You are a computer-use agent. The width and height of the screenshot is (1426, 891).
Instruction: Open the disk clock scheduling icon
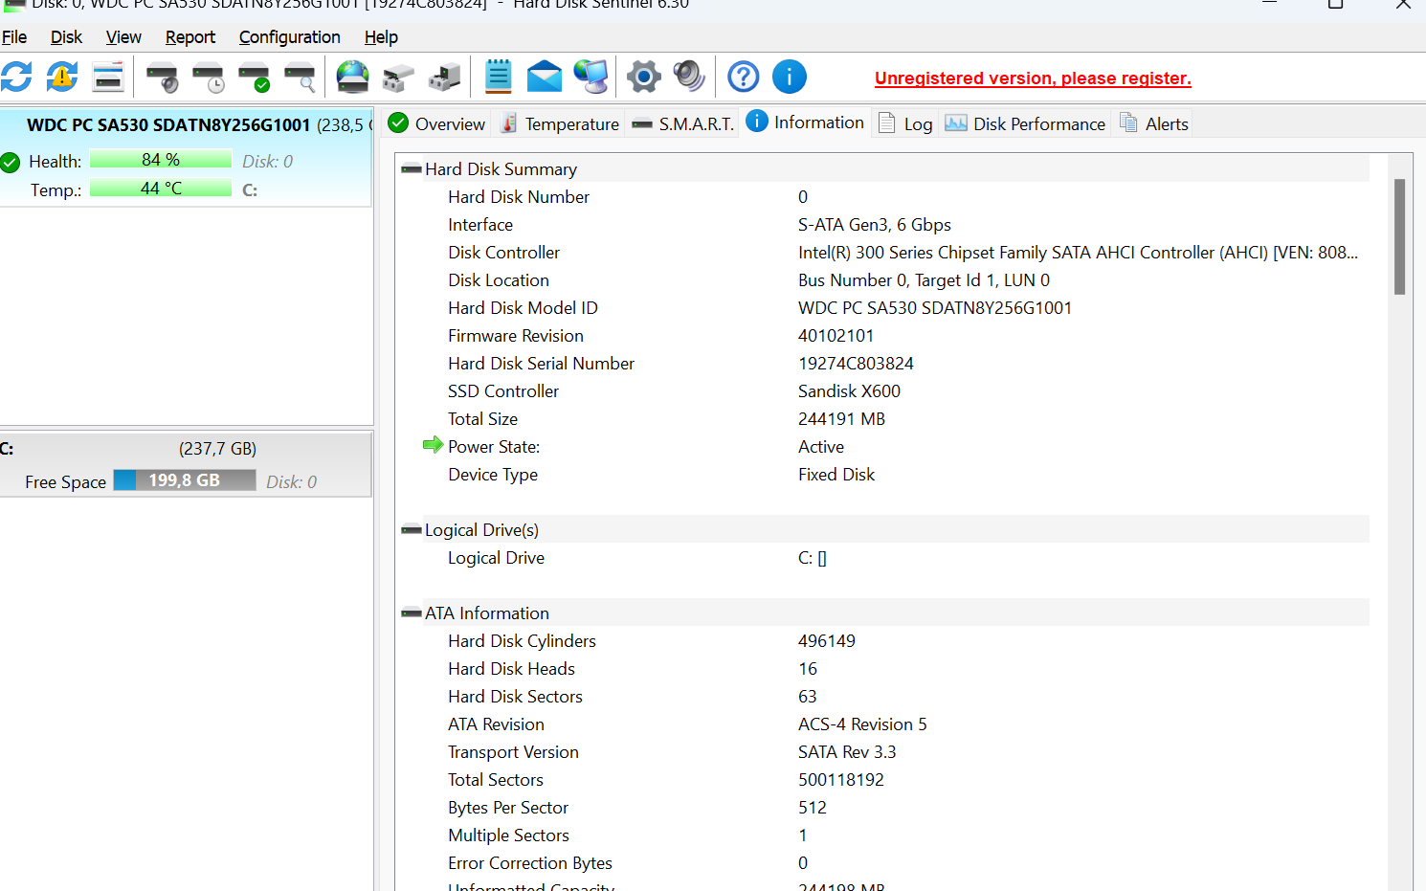click(x=209, y=77)
